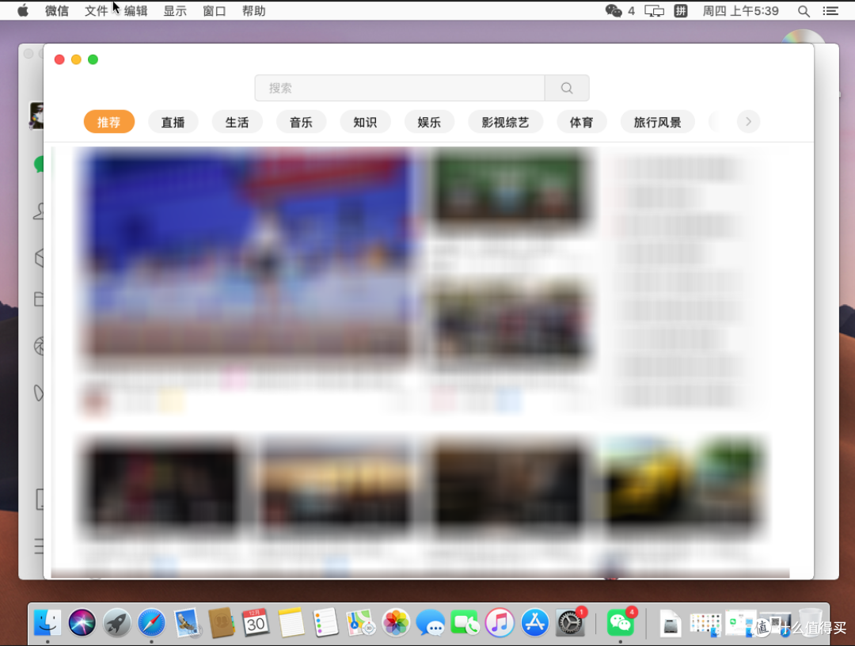
Task: Open App Store from the Dock
Action: point(534,622)
